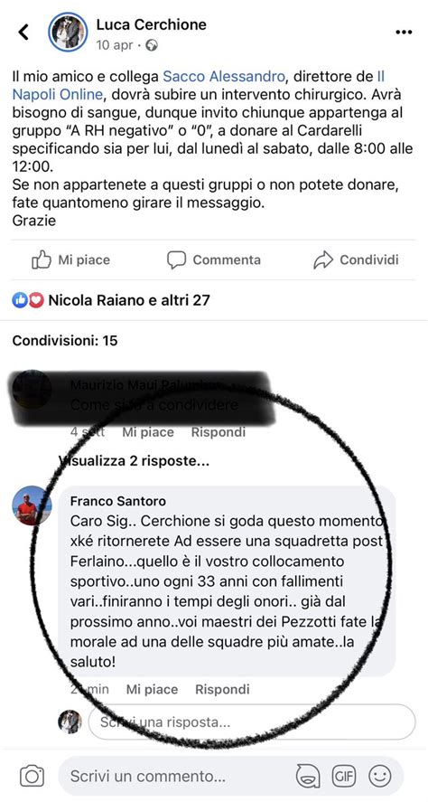The image size is (428, 802).
Task: Expand Visualizza 2 risposte replies
Action: (134, 461)
